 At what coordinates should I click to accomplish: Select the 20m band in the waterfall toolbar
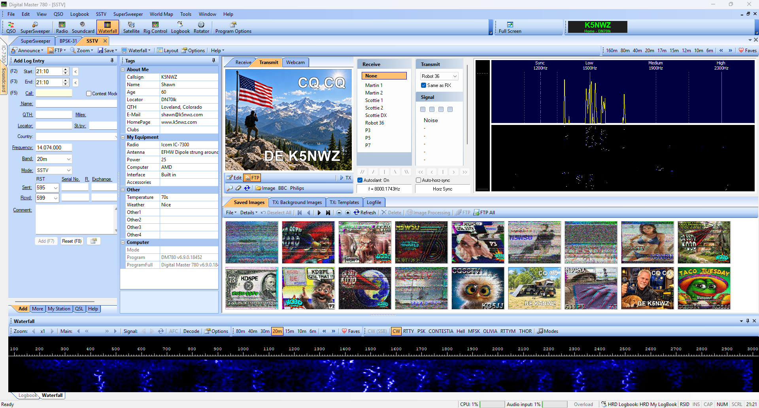[x=278, y=331]
